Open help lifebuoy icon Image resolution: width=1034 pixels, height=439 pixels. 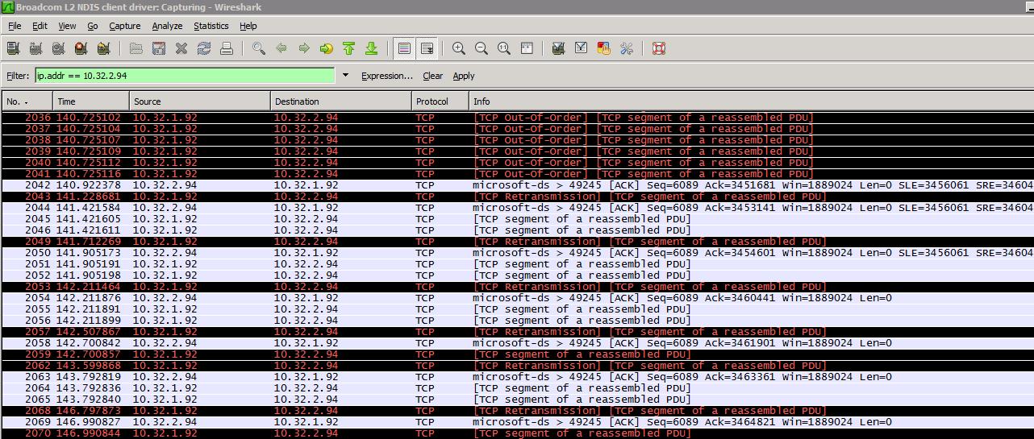(659, 48)
